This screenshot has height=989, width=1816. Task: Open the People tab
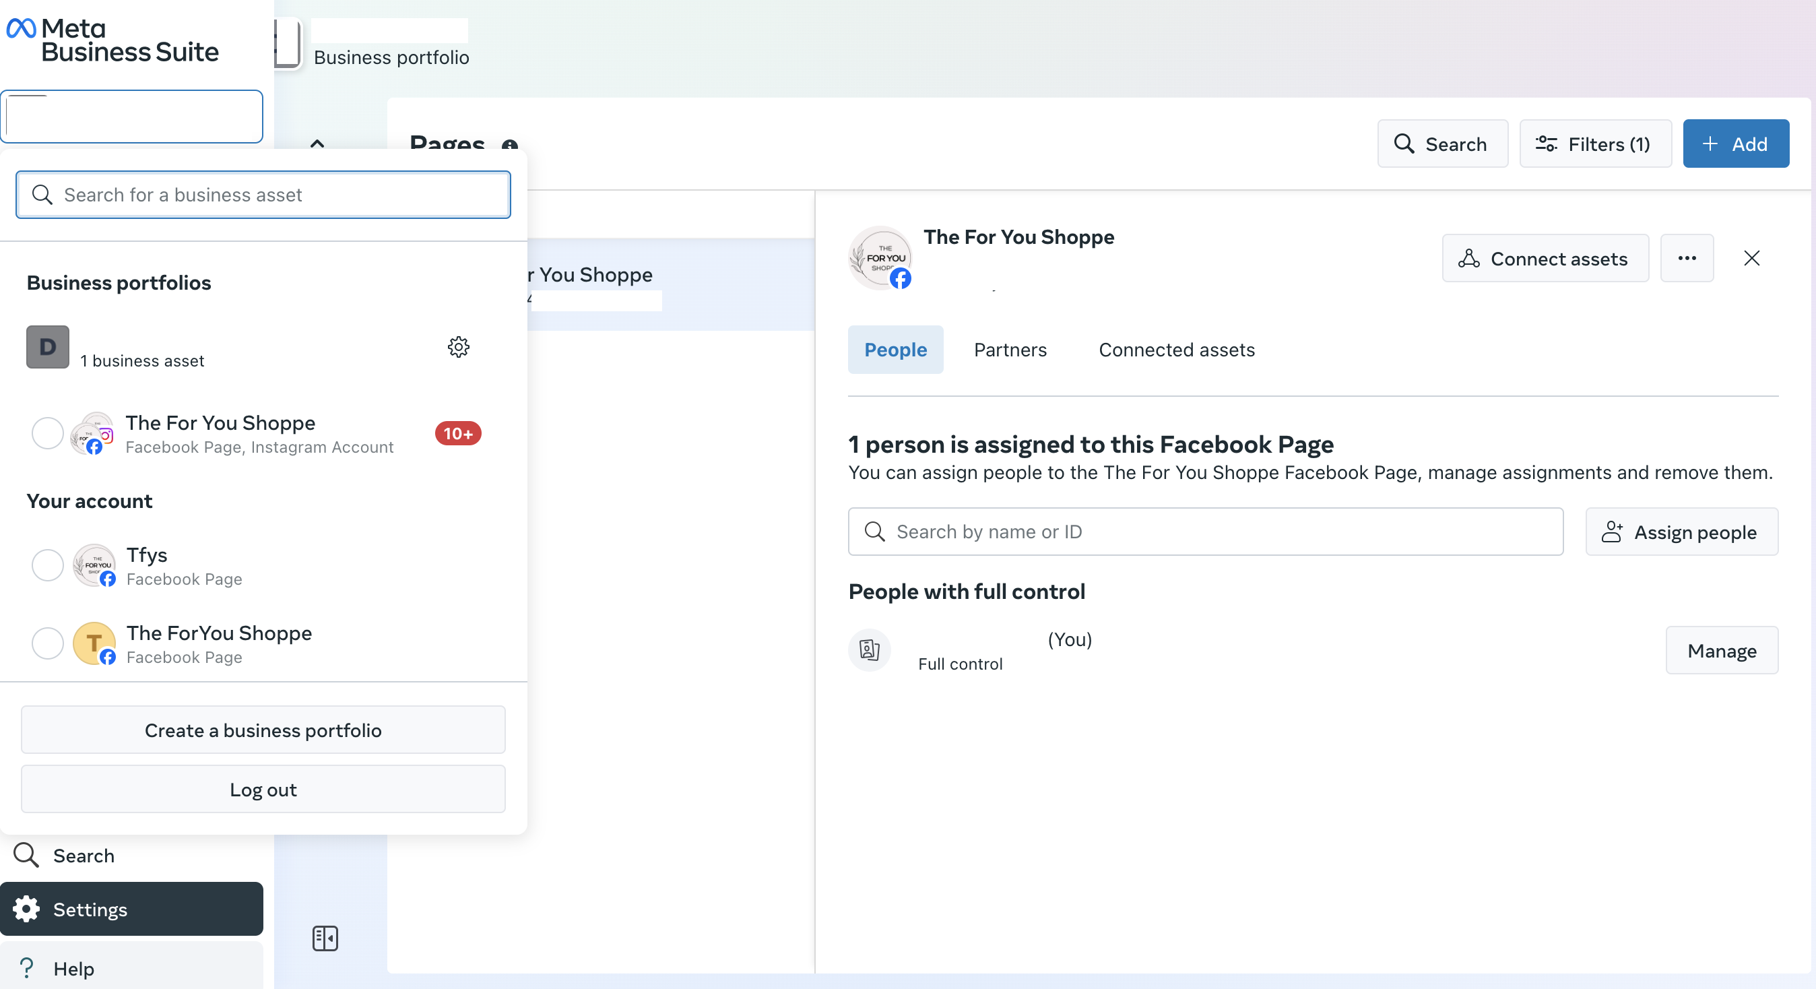pos(895,350)
